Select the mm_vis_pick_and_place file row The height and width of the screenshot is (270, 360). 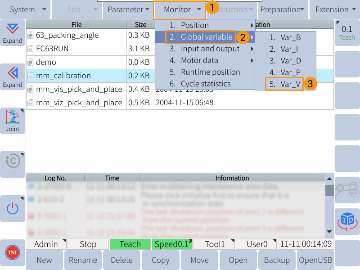[x=79, y=89]
